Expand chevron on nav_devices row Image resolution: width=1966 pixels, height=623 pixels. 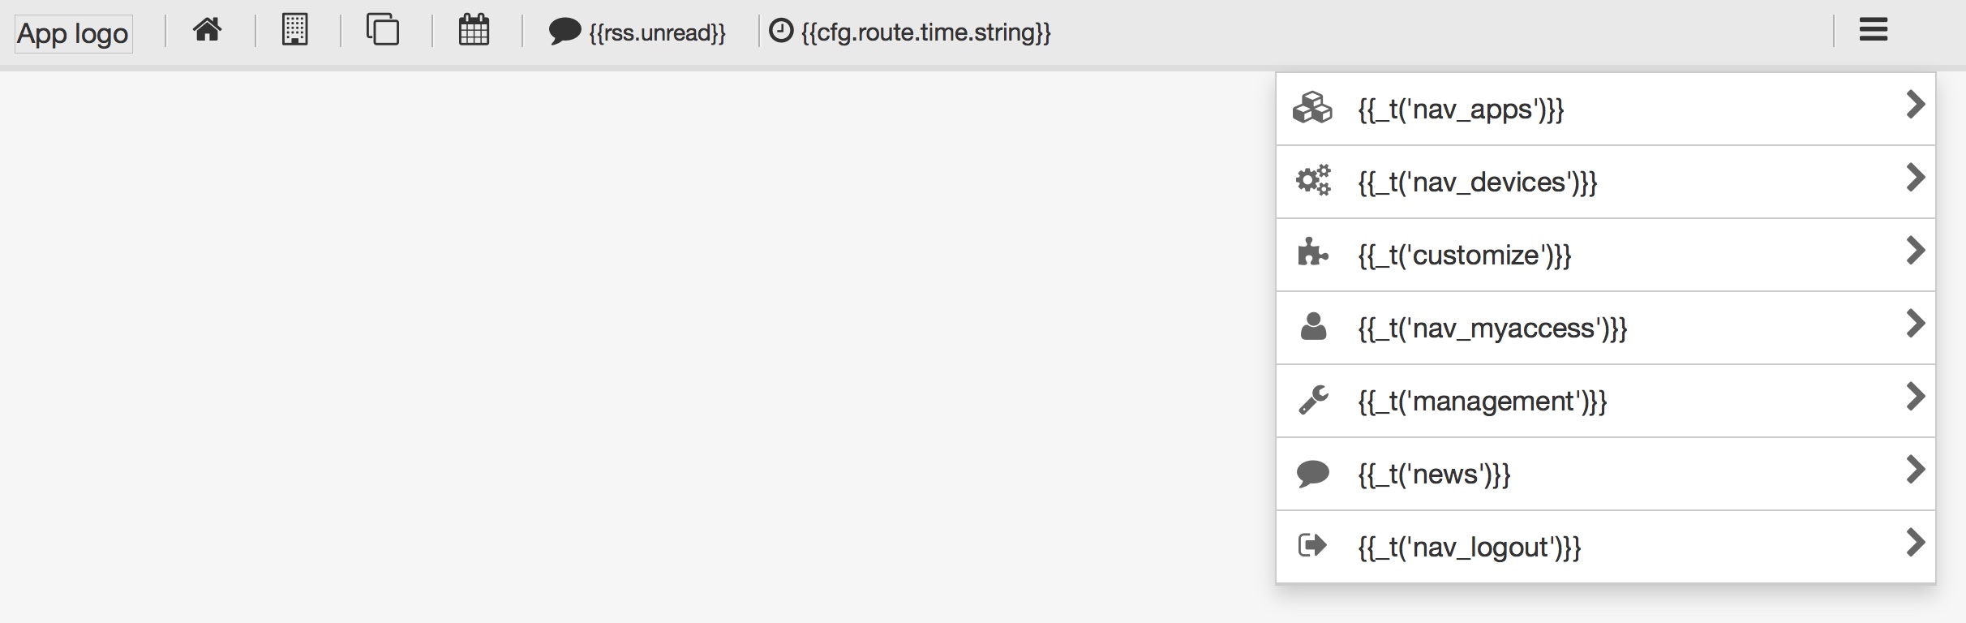[x=1915, y=178]
